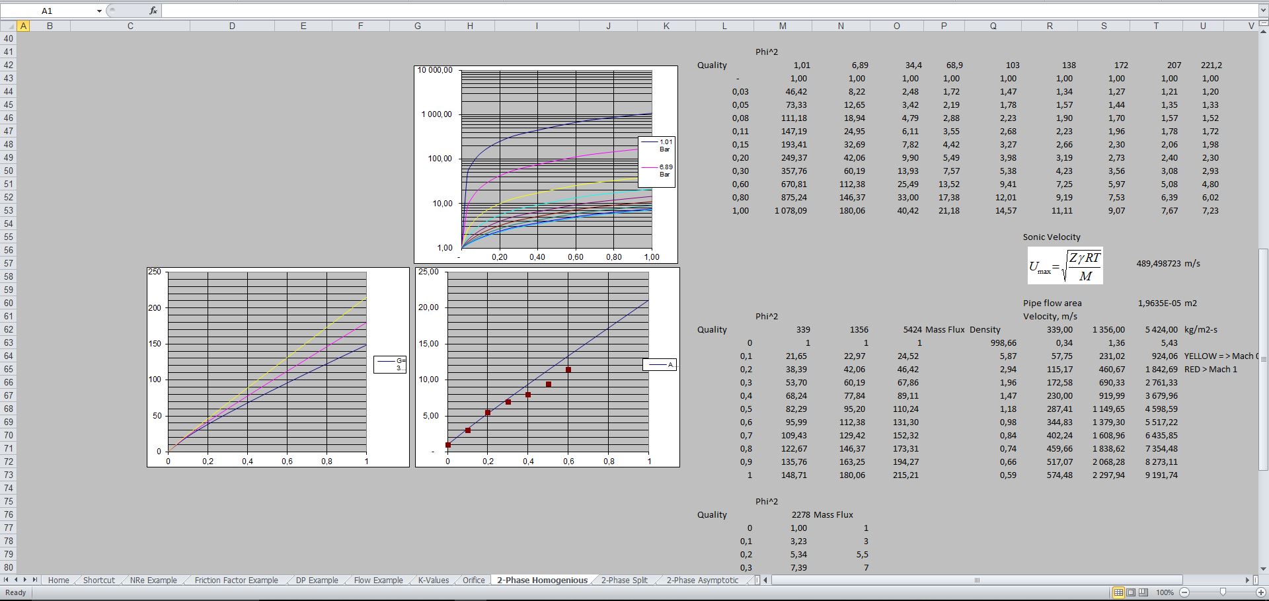1269x601 pixels.
Task: Click in the formula bar input
Action: [709, 11]
